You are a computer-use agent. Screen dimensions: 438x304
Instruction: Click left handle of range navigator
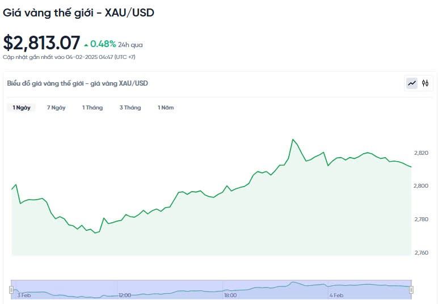click(11, 290)
